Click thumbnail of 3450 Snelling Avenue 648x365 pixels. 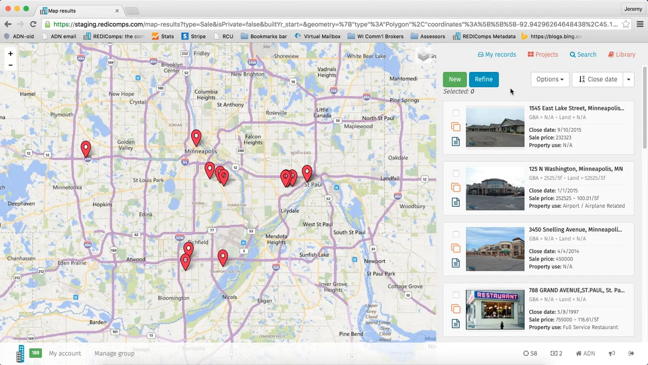click(x=495, y=248)
